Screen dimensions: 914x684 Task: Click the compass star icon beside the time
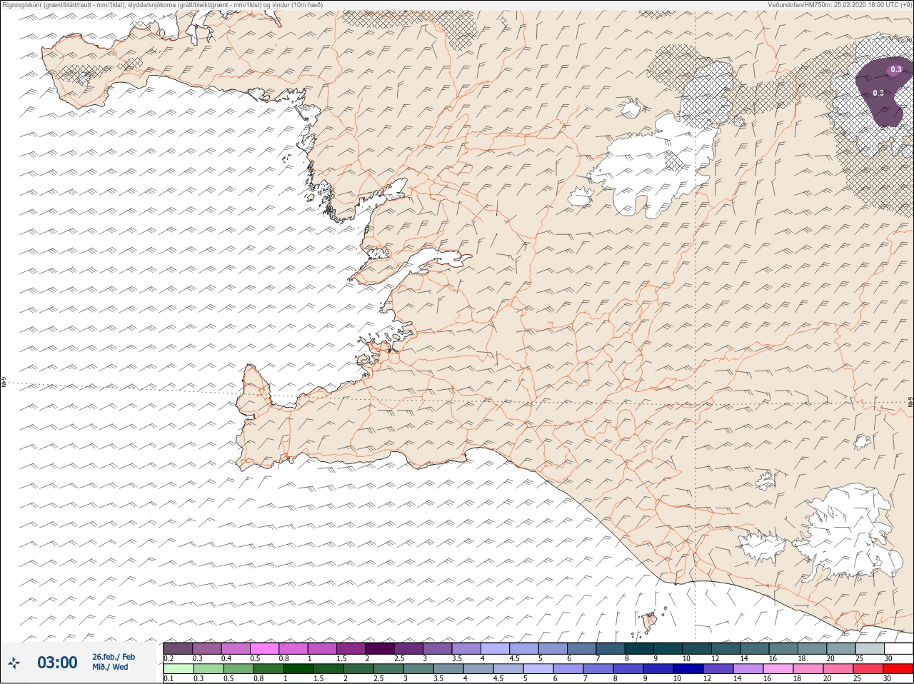point(14,663)
